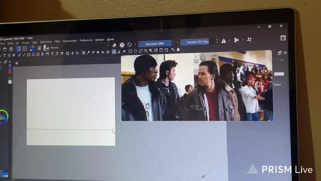Select the Bezier Selection tool
The height and width of the screenshot is (181, 321).
161,50
